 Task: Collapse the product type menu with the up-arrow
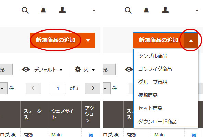click(x=191, y=40)
